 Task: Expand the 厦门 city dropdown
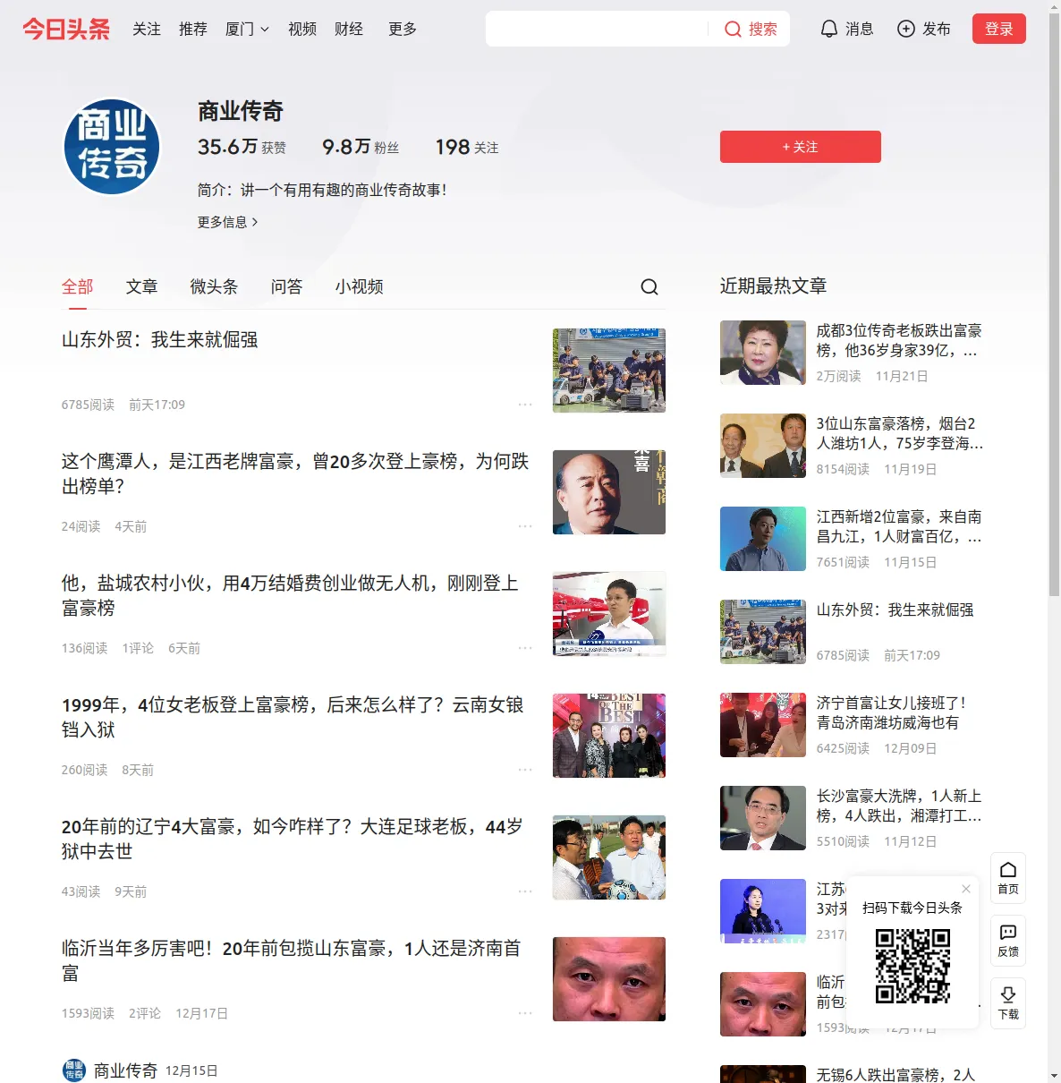(x=247, y=30)
